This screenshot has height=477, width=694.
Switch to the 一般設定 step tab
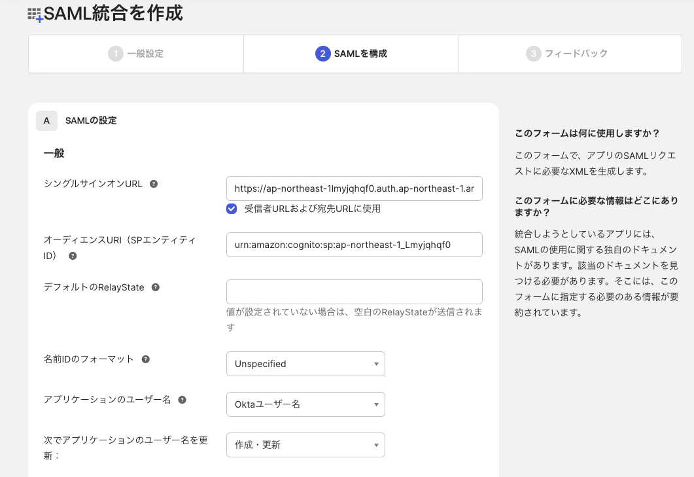click(135, 54)
